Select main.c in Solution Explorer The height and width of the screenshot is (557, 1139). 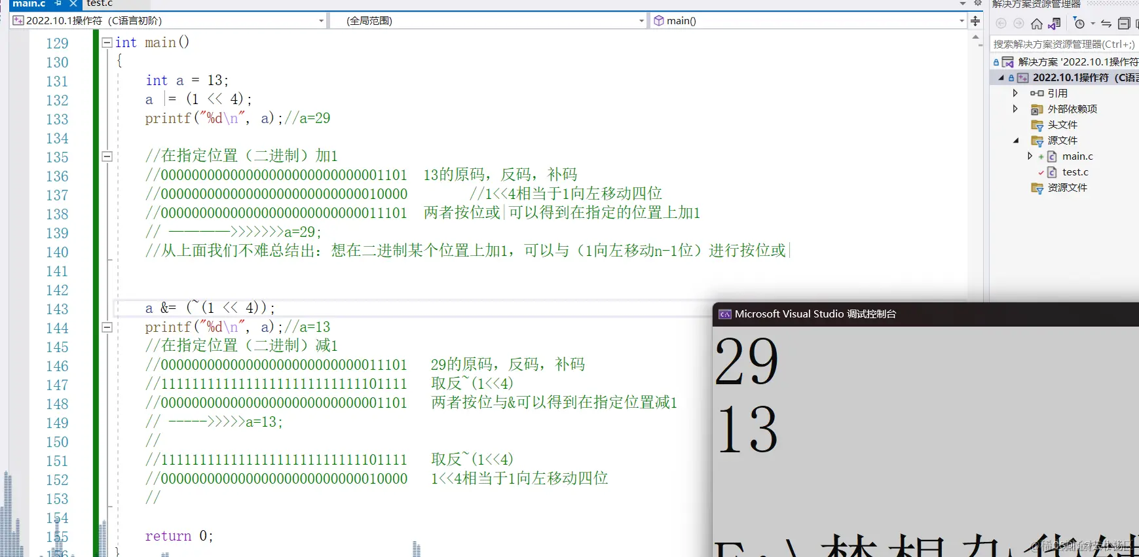click(x=1077, y=156)
